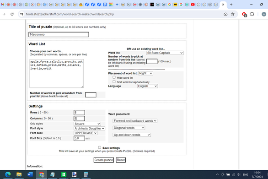Click the Reset button

coord(121,160)
